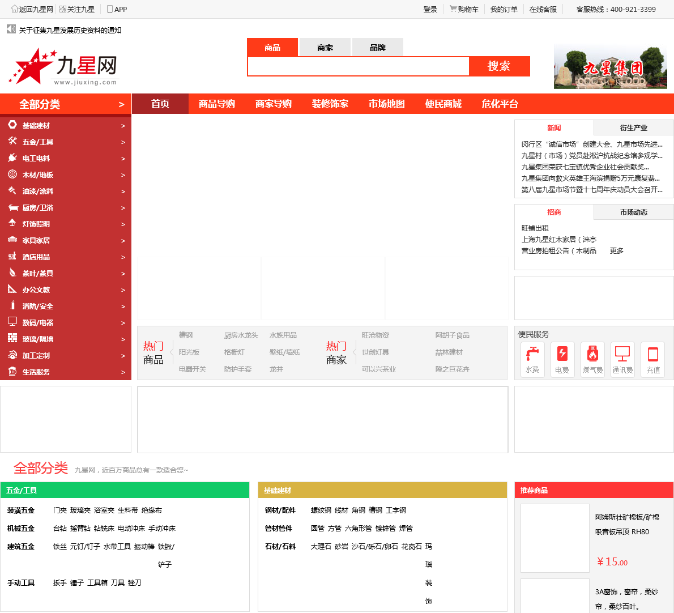Click the 油漆/涂料 paint icon
Image resolution: width=674 pixels, height=613 pixels.
[x=12, y=190]
